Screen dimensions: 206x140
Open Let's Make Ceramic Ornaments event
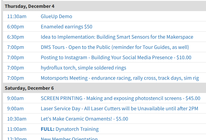[84, 119]
